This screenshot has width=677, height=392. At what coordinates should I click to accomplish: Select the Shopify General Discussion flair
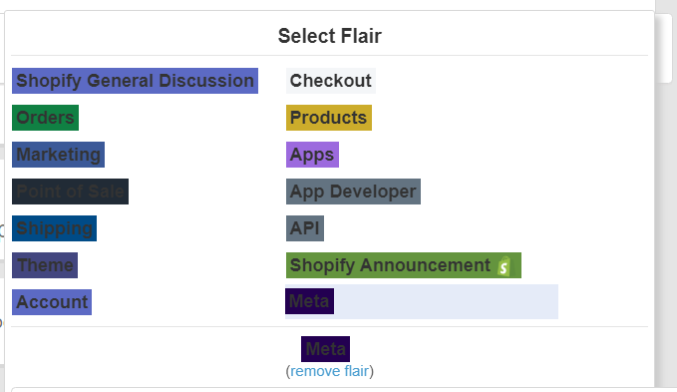point(135,81)
